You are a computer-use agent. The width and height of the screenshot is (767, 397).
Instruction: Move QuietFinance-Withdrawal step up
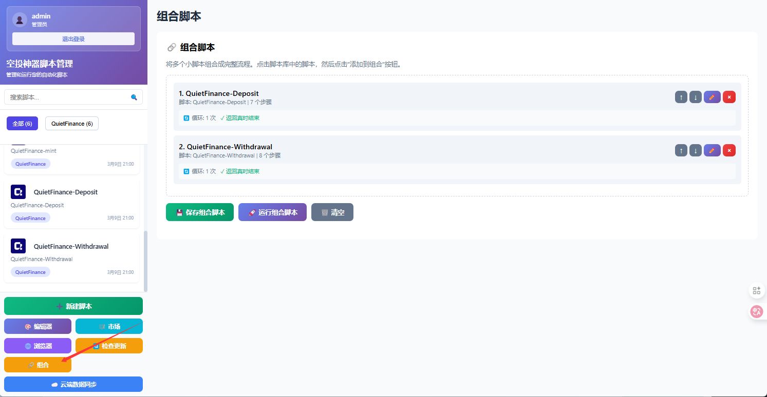(681, 150)
